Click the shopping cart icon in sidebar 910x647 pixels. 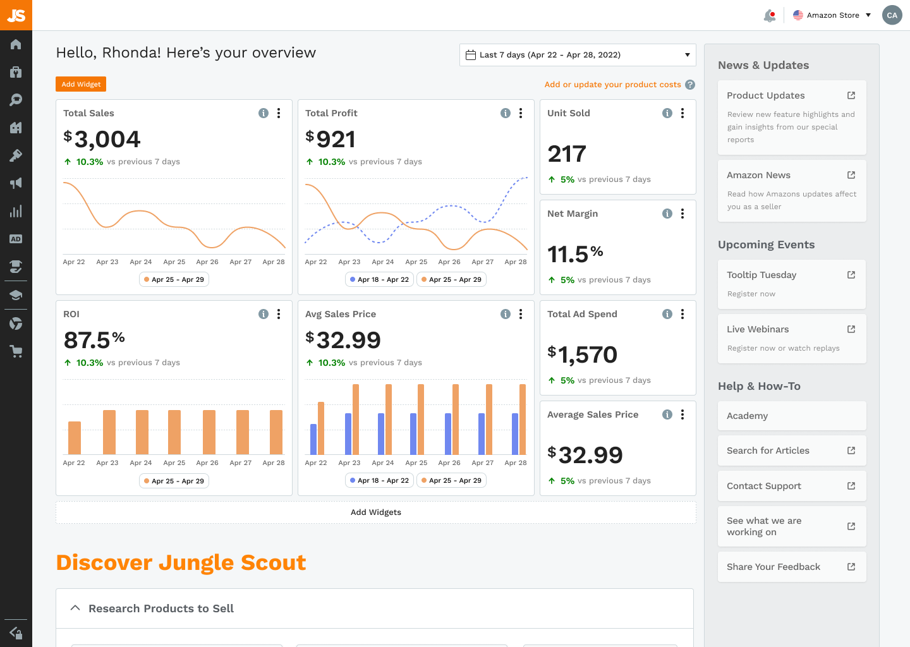click(16, 351)
